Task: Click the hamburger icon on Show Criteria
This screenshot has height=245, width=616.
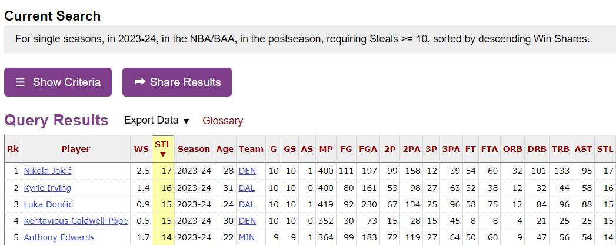Action: (x=20, y=82)
